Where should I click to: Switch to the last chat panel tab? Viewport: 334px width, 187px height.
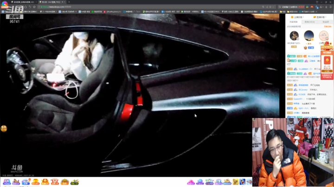[x=326, y=22]
